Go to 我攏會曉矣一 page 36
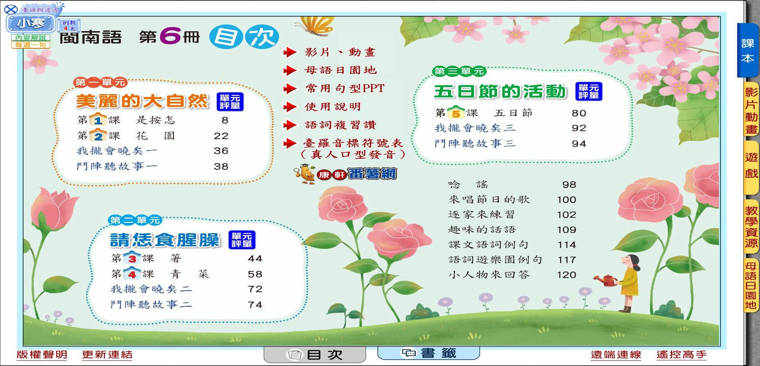Image resolution: width=760 pixels, height=366 pixels. pyautogui.click(x=152, y=151)
